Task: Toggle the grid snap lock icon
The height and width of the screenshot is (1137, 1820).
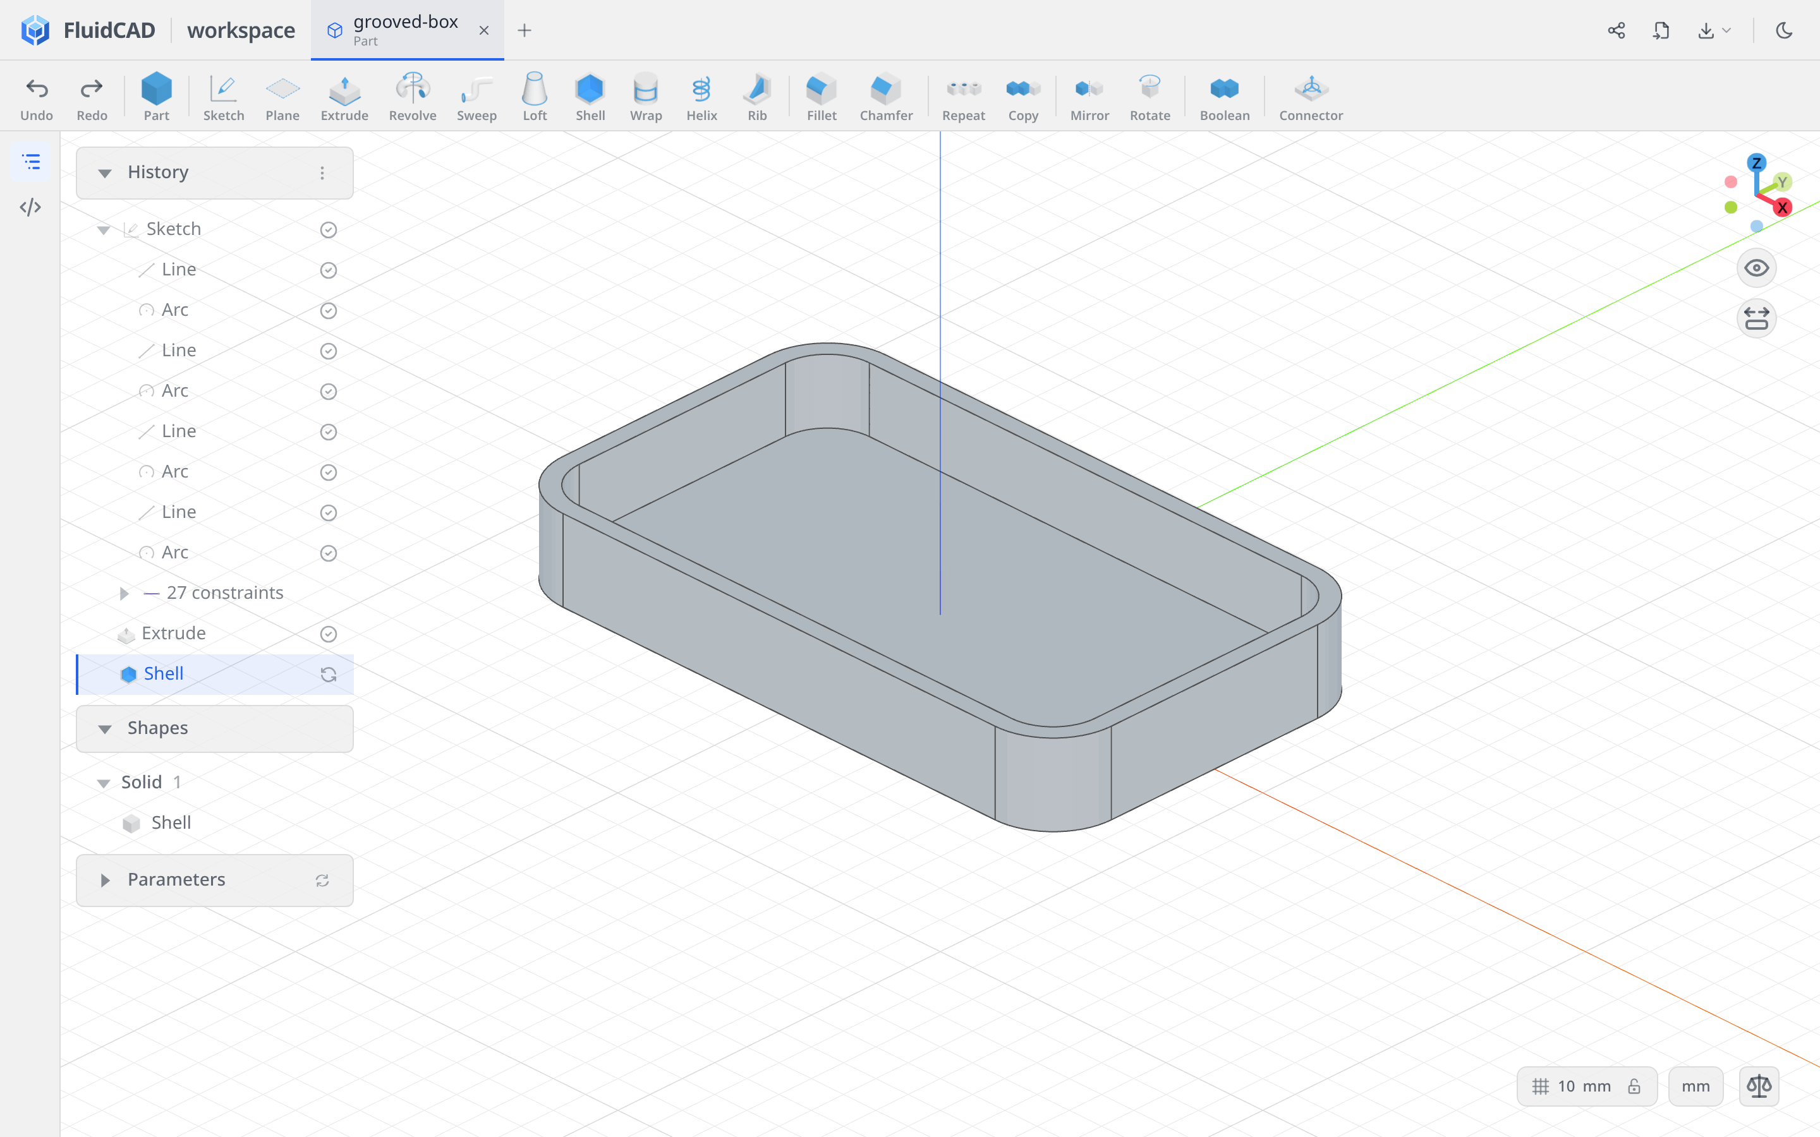Action: point(1634,1086)
